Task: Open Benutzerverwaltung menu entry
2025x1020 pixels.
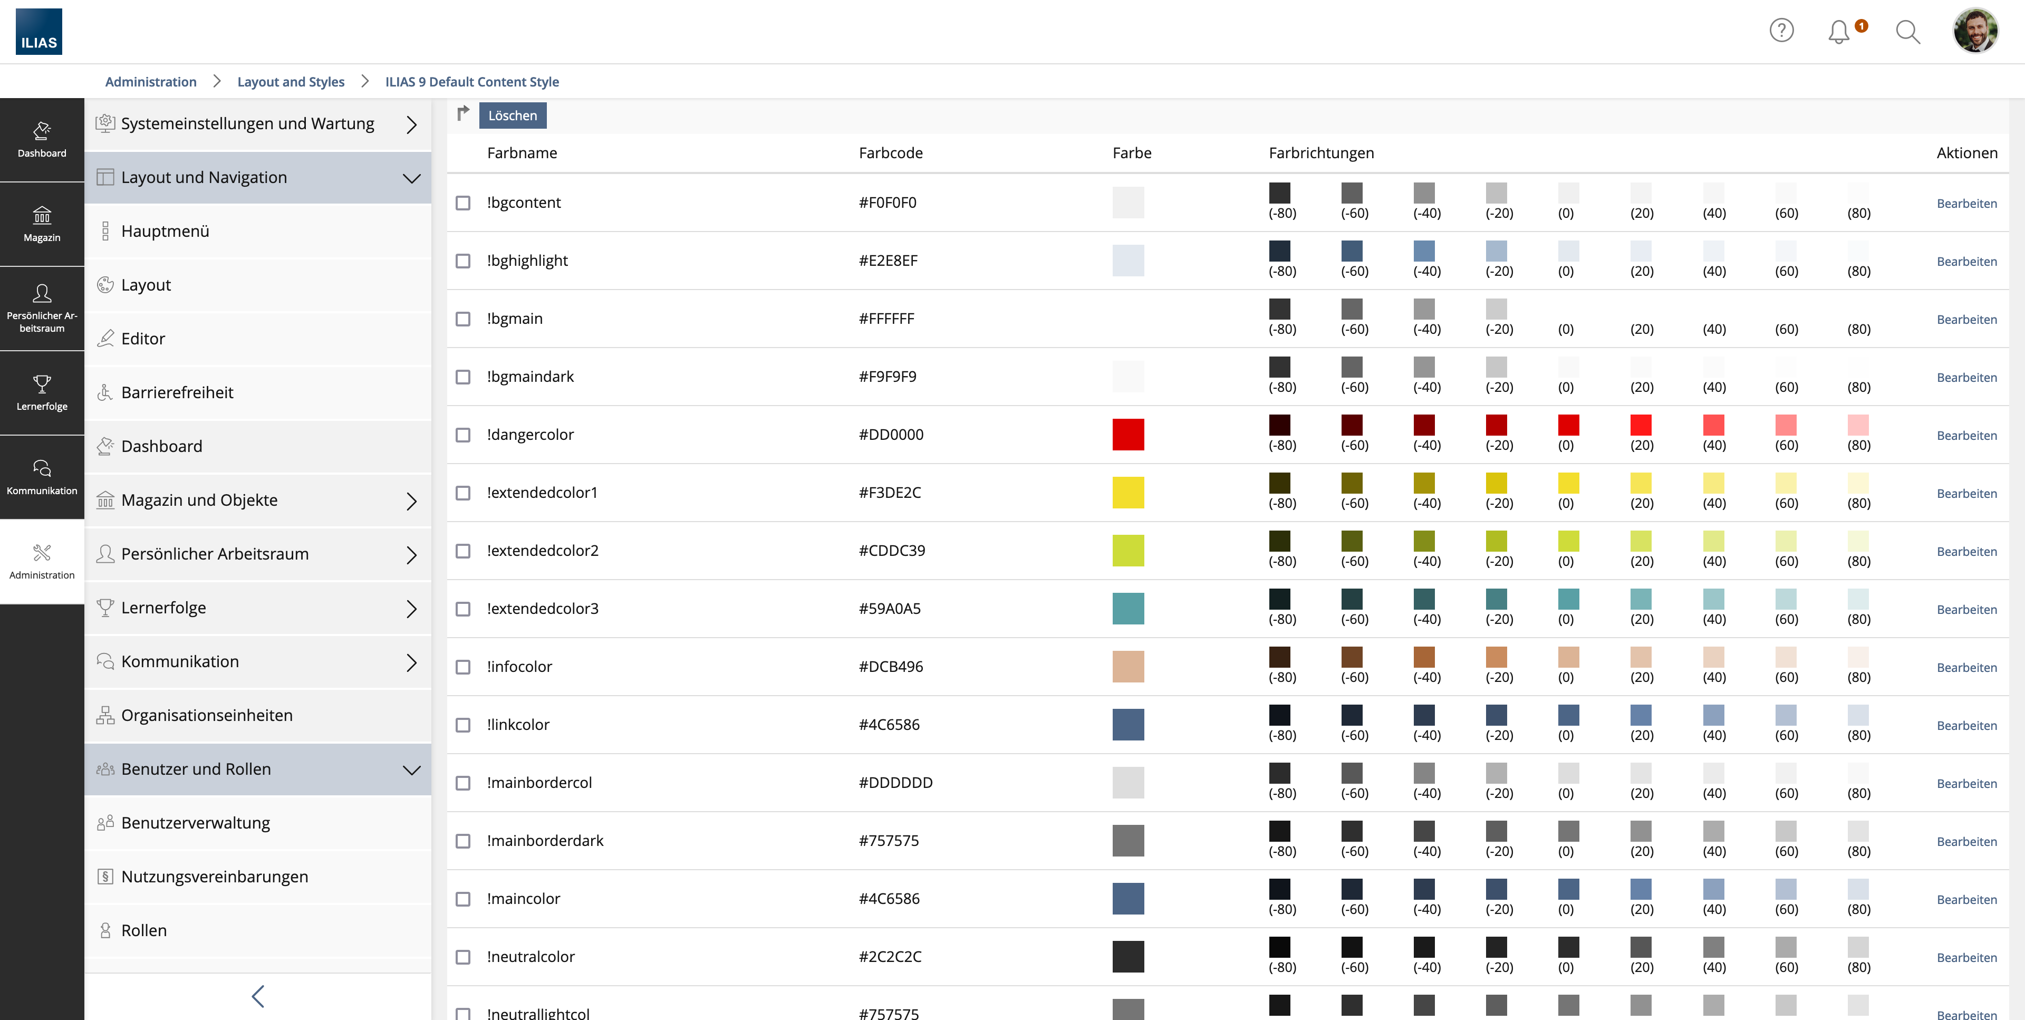Action: pos(195,823)
